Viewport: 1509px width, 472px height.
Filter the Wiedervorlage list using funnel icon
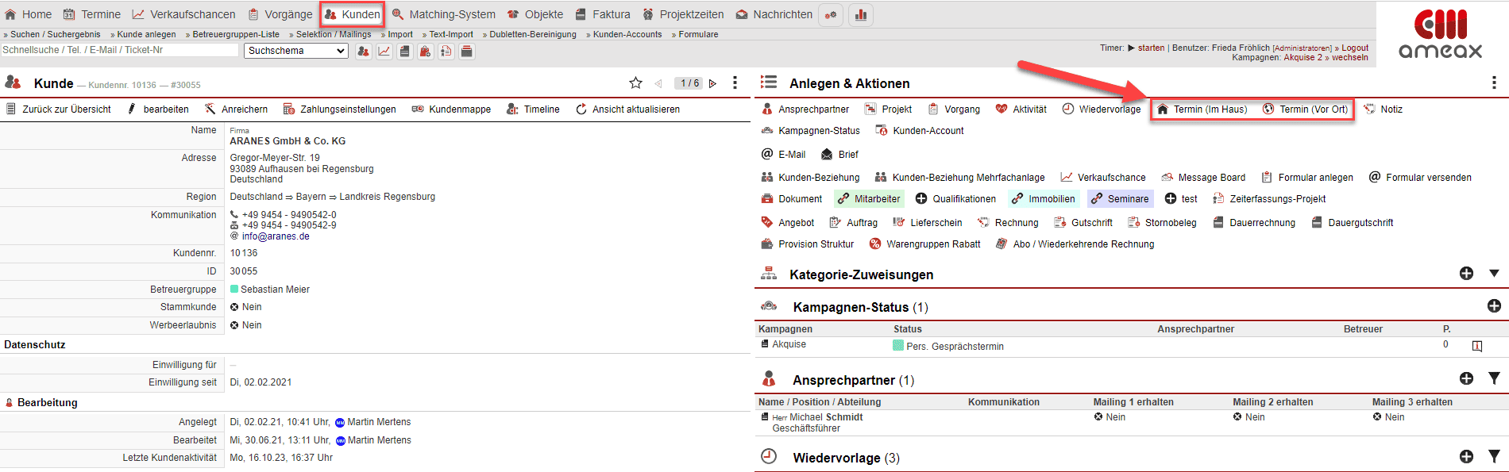(1494, 457)
